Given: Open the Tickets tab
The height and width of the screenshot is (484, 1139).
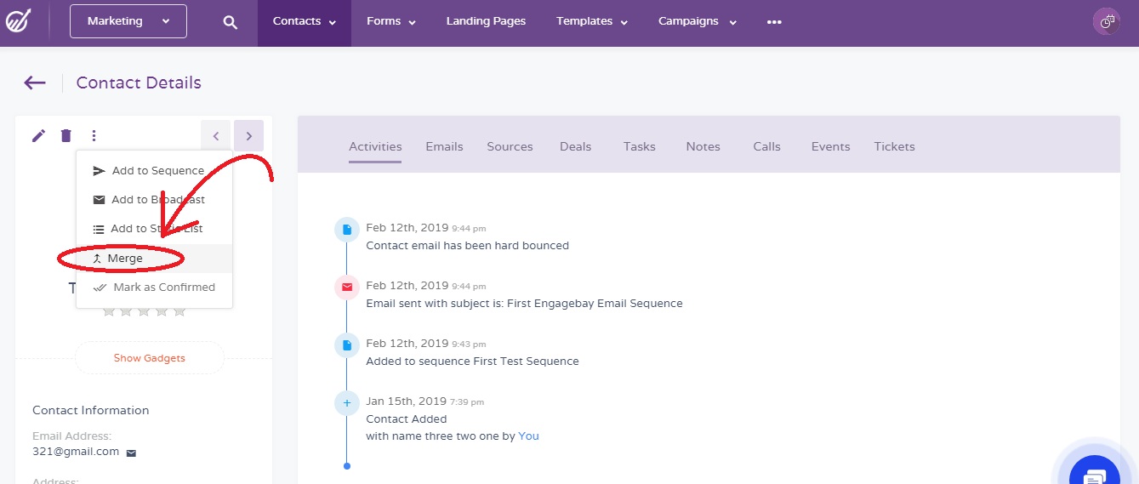Looking at the screenshot, I should [894, 146].
